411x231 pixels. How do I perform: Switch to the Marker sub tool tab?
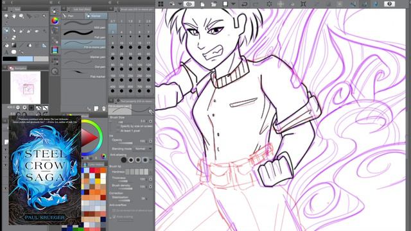click(96, 16)
